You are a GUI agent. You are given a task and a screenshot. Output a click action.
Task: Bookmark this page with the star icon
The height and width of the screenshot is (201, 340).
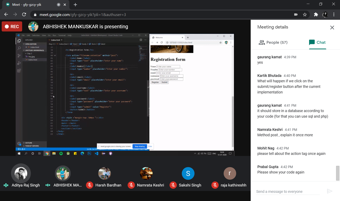[x=305, y=14]
